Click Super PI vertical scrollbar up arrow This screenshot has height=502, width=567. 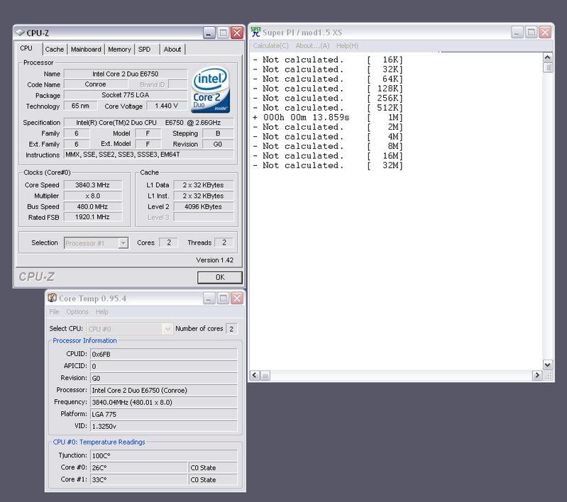547,57
